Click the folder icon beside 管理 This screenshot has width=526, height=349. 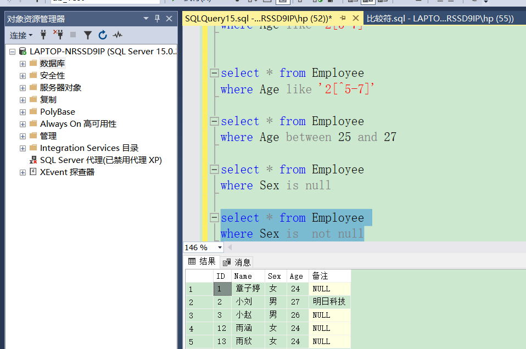33,136
